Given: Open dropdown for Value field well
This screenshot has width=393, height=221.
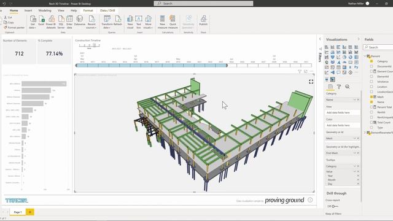Looking at the screenshot, I should coord(355,172).
